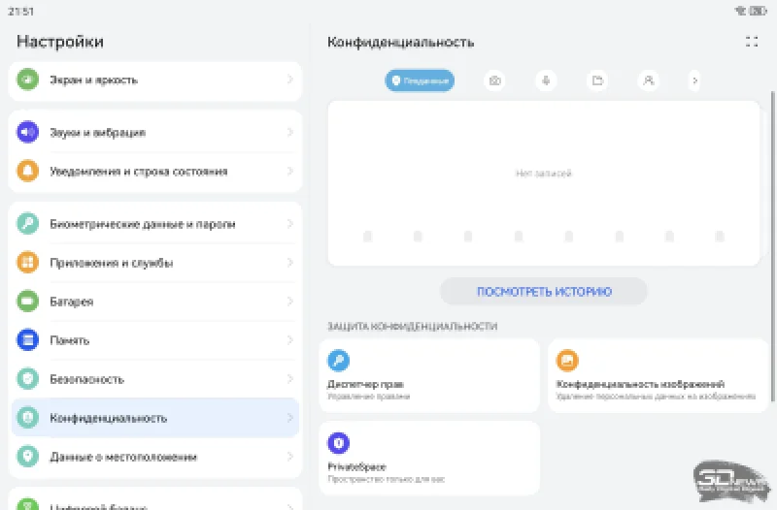The height and width of the screenshot is (510, 777).
Task: Click the fullscreen expand icon
Action: (751, 42)
